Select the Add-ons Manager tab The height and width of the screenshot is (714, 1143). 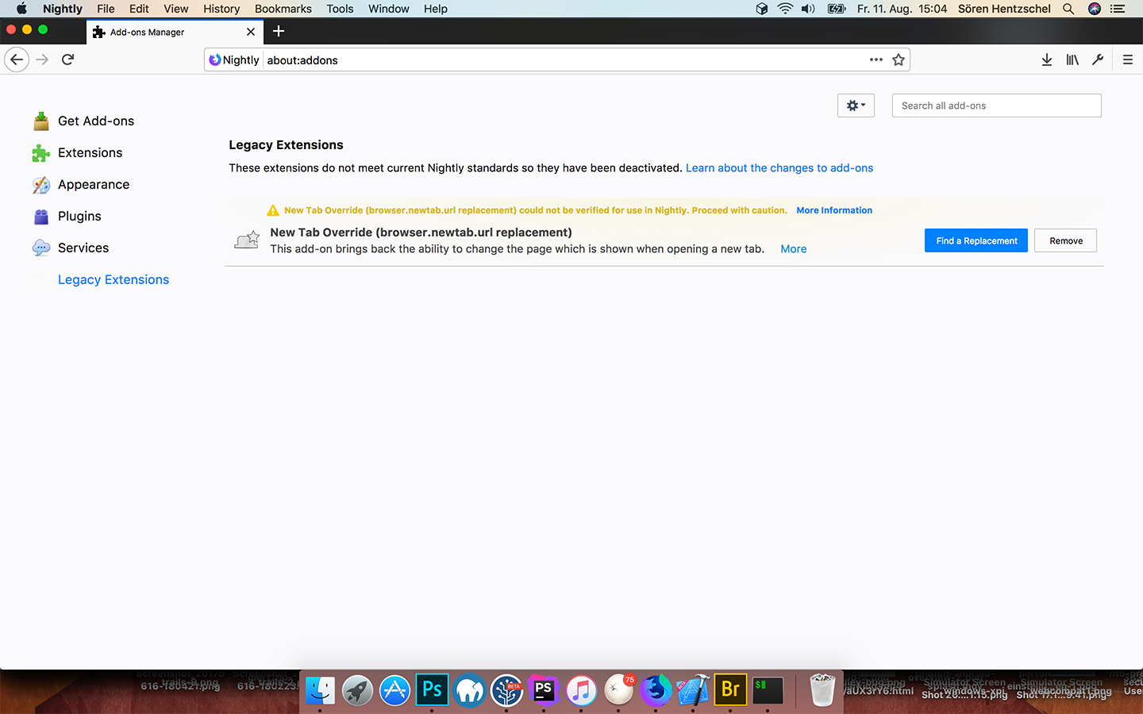point(175,32)
